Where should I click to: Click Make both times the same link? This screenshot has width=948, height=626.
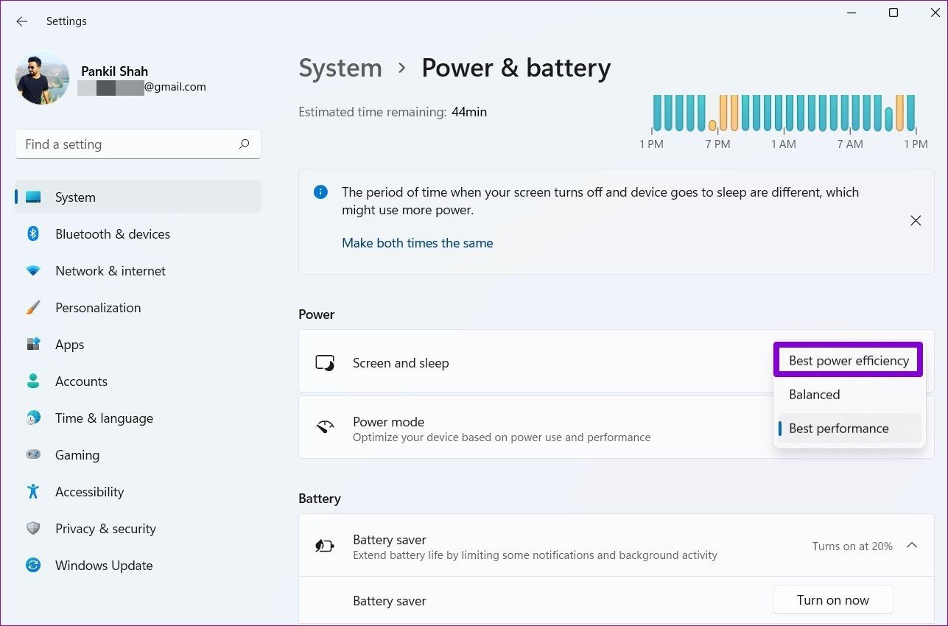(x=418, y=243)
